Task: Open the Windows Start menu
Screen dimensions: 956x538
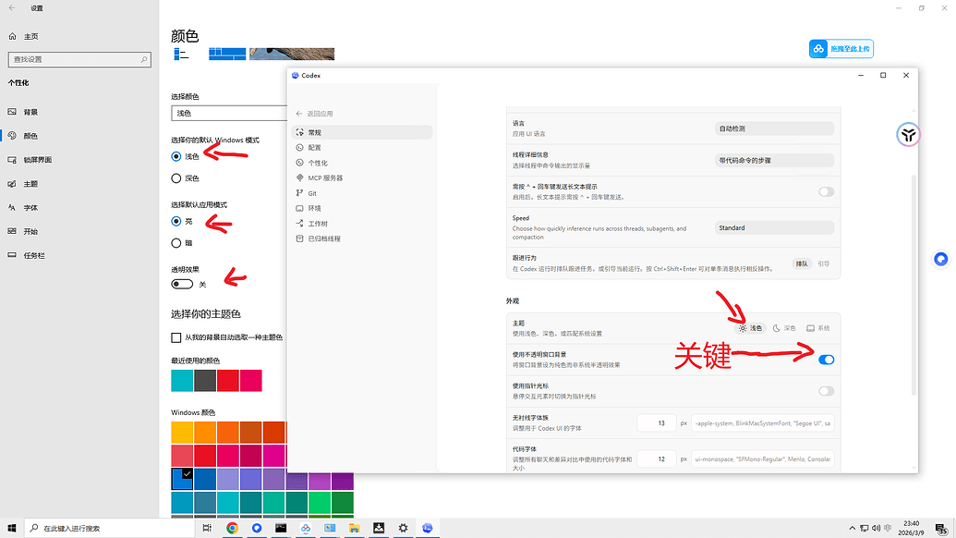Action: pos(12,528)
